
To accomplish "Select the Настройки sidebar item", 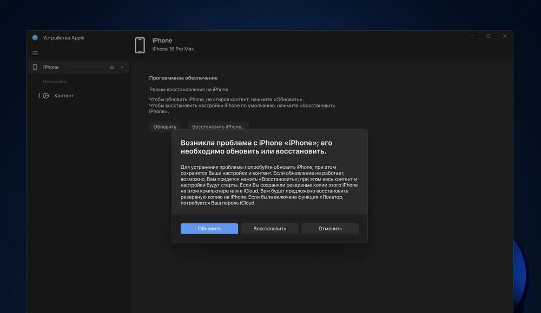I will 55,81.
